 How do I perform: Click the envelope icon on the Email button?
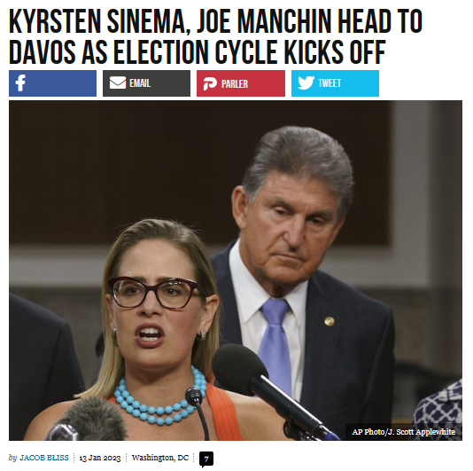pyautogui.click(x=117, y=82)
